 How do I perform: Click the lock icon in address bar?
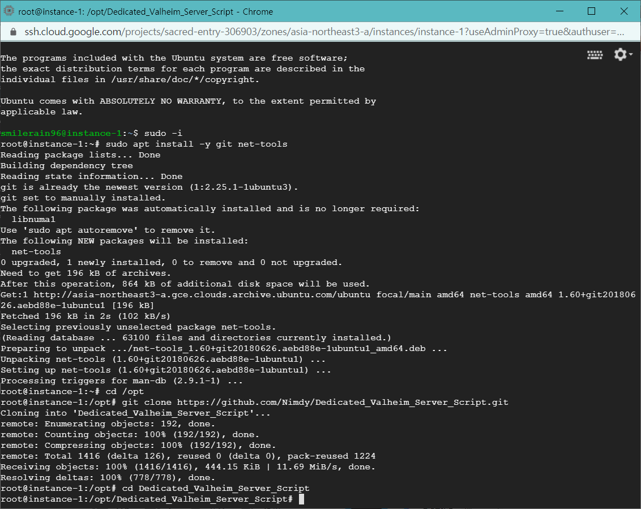click(x=13, y=32)
